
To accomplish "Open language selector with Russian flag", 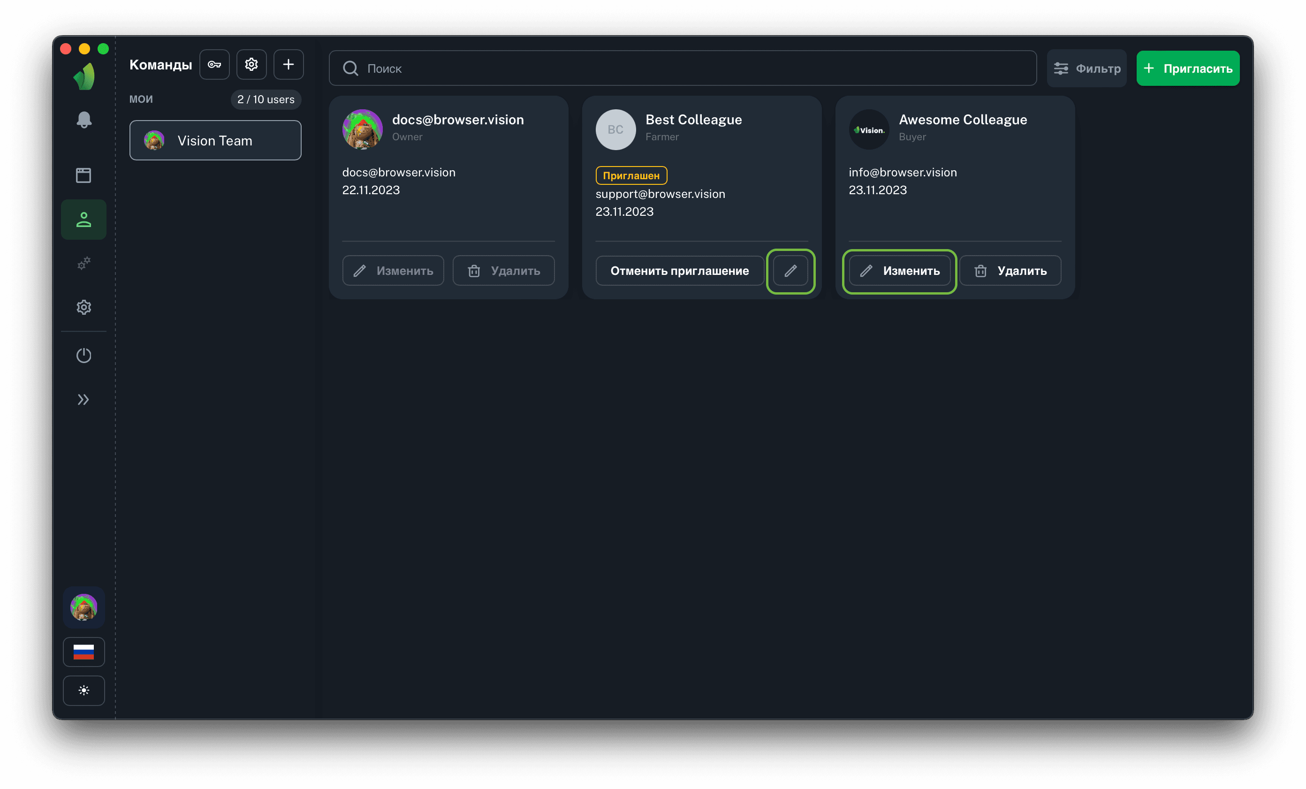I will click(x=84, y=652).
